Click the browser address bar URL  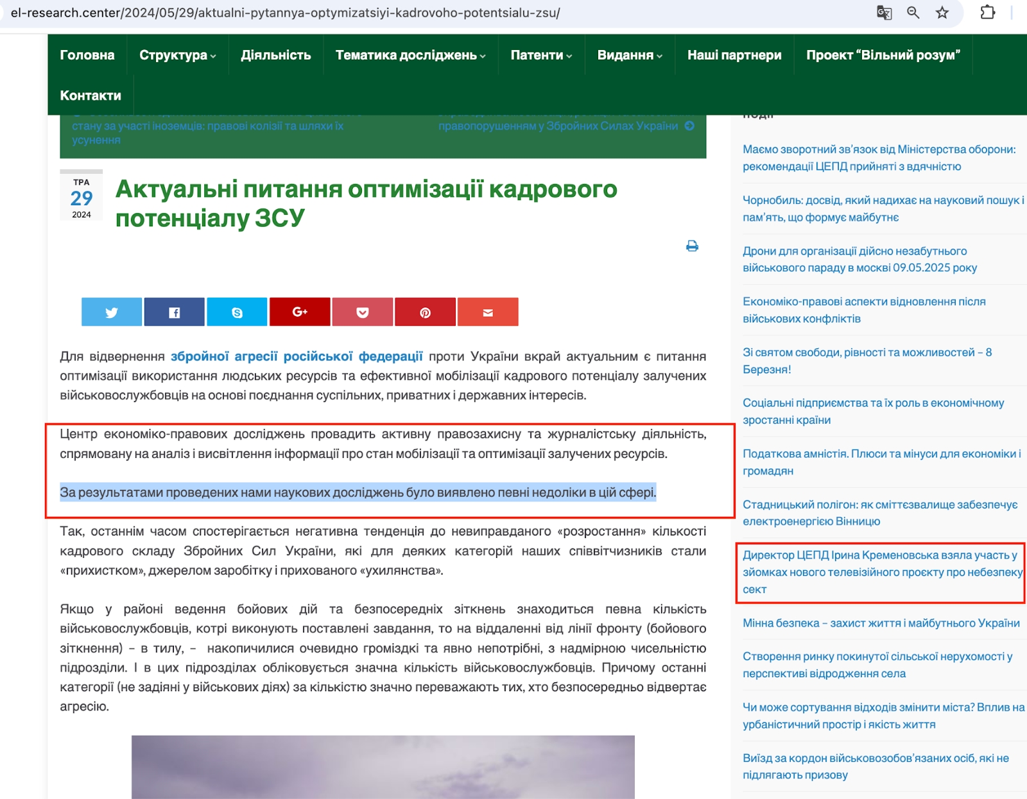[286, 13]
